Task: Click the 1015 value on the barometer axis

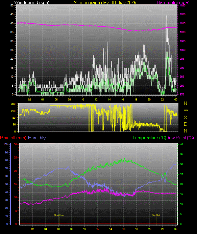Action: (182, 23)
